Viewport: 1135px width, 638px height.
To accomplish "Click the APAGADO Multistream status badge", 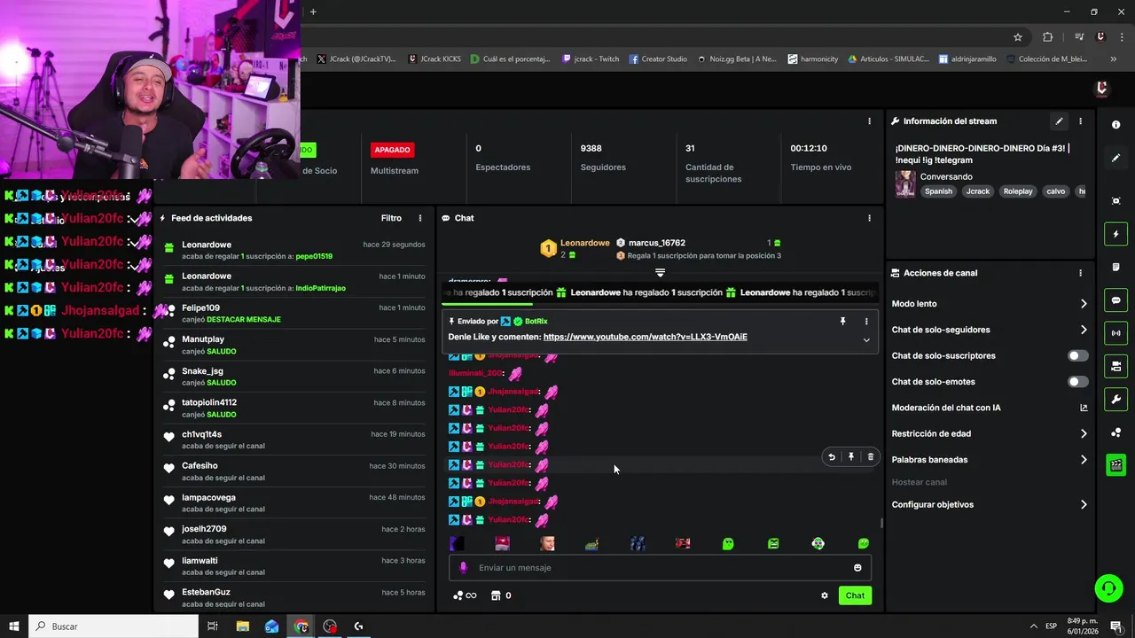I will pos(392,150).
